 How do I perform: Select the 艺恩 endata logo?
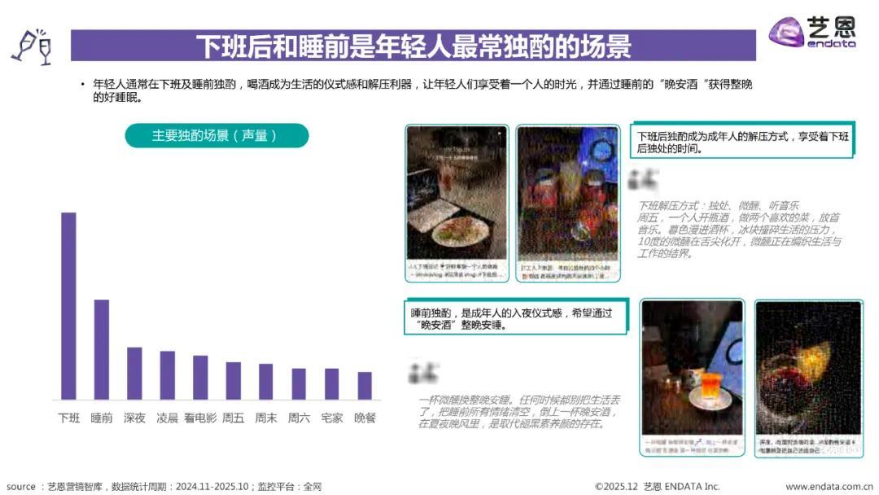(x=814, y=33)
